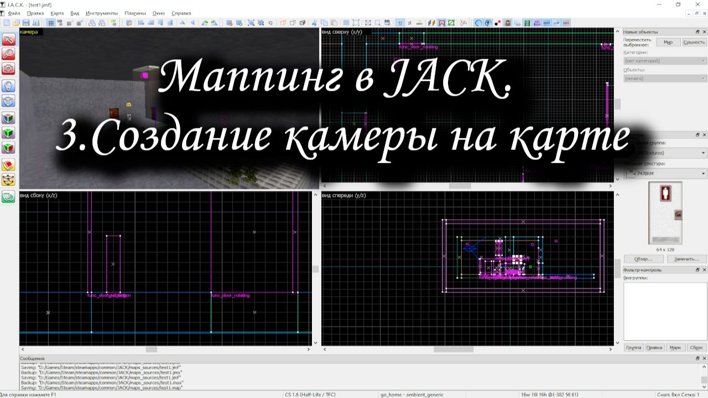Viewport: 708px width, 398px height.
Task: Click the Сущность button
Action: click(x=694, y=42)
